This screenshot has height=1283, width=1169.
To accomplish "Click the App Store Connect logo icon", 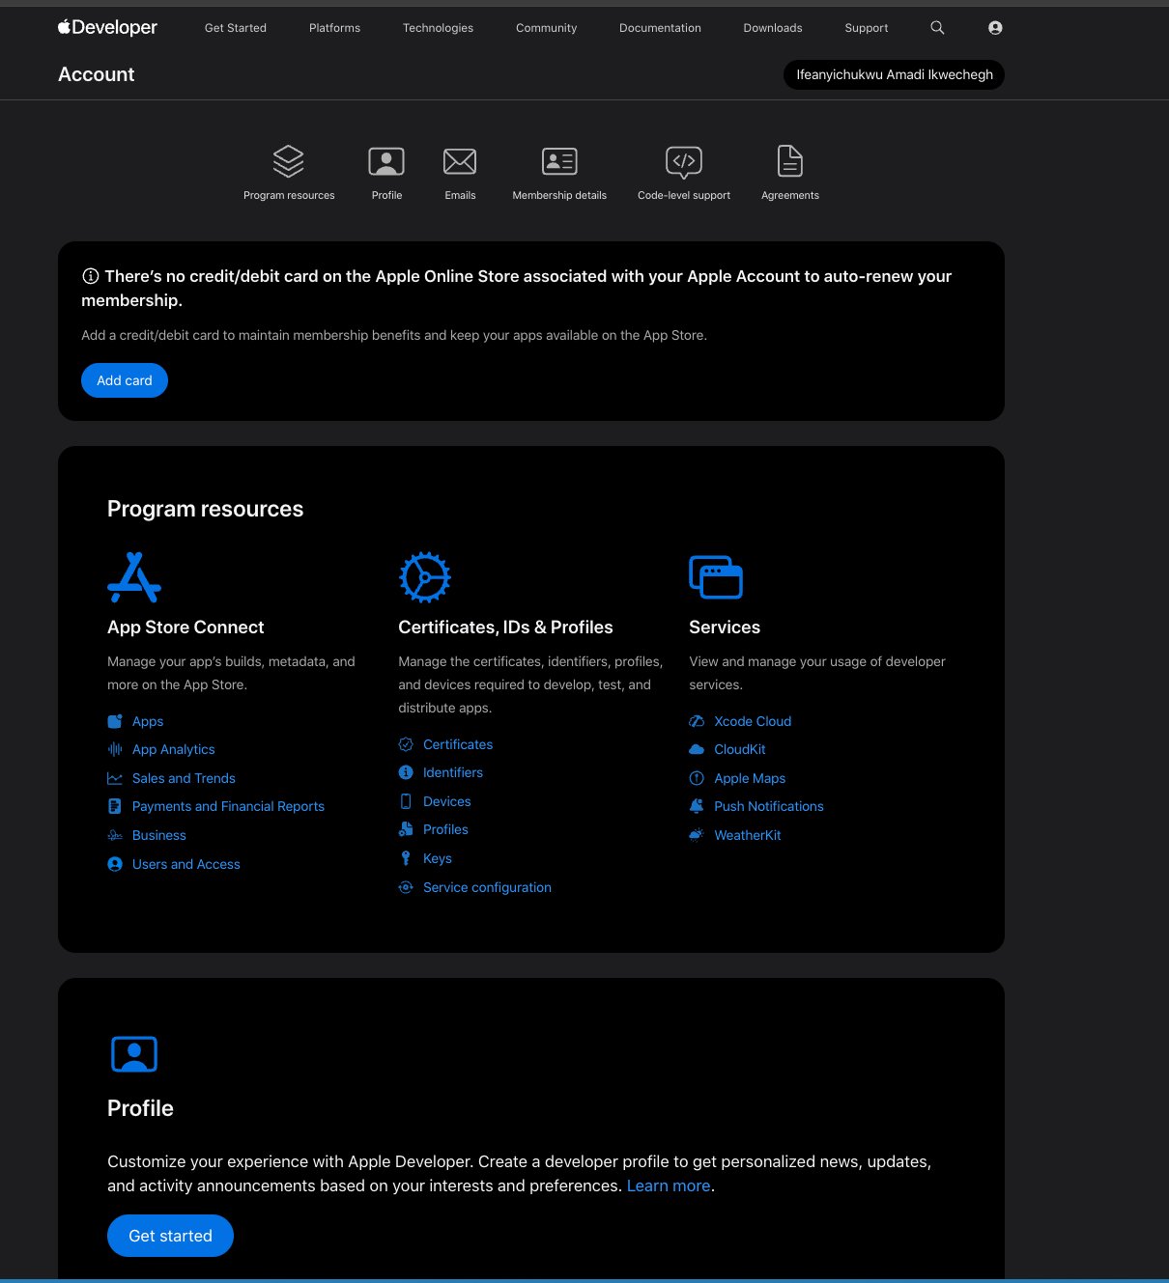I will coord(134,577).
